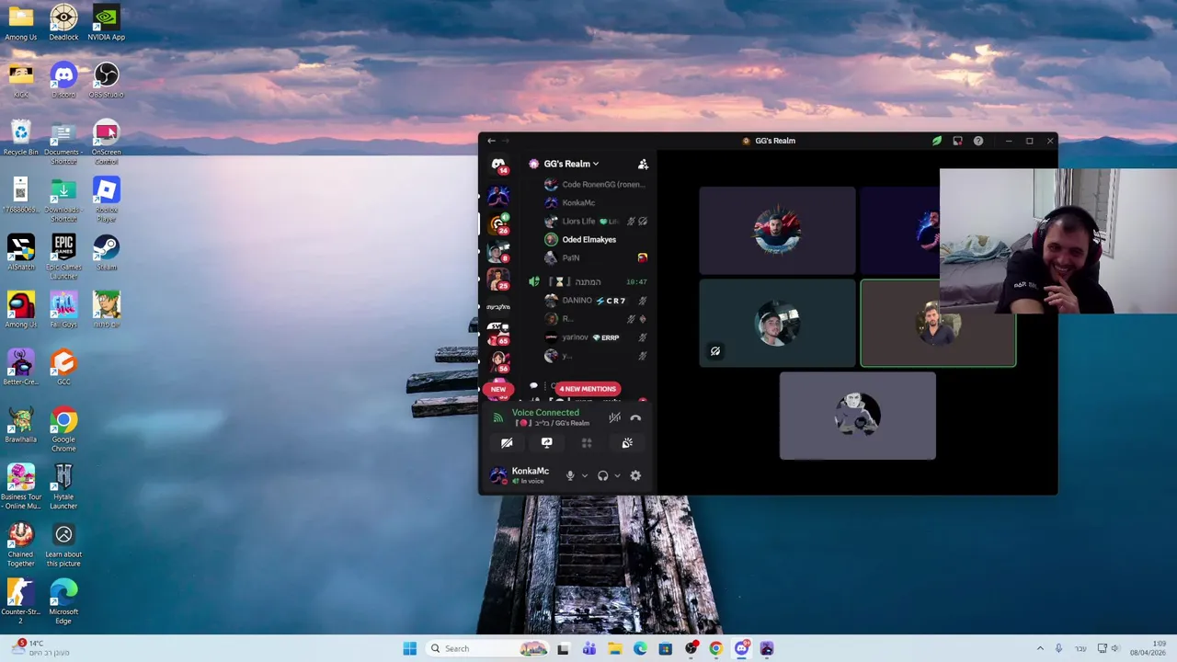Open the Epic Games Launcher desktop icon
Viewport: 1177px width, 662px height.
(x=63, y=257)
